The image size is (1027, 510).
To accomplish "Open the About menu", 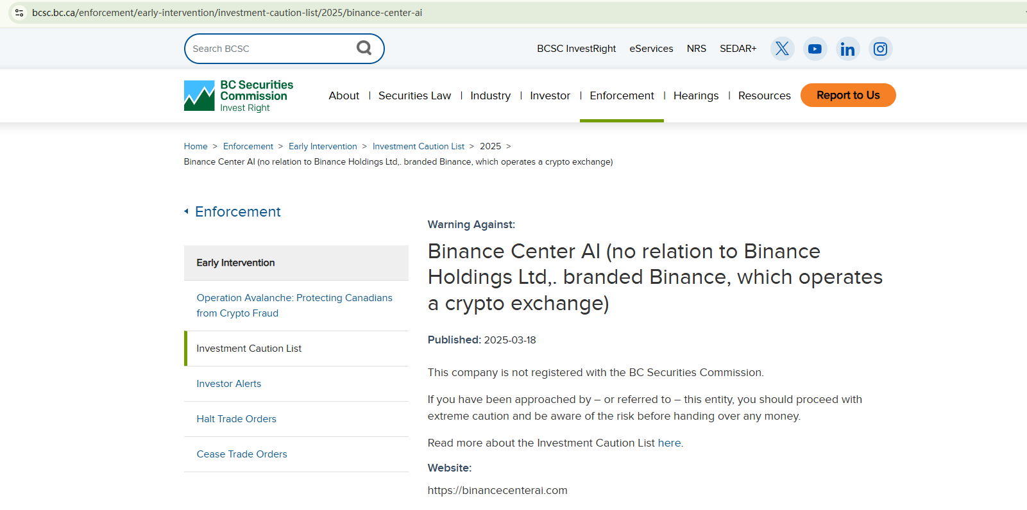I will pos(344,95).
